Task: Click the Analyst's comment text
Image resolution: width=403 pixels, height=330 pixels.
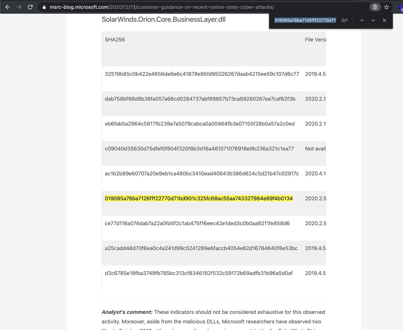Action: coord(127,312)
